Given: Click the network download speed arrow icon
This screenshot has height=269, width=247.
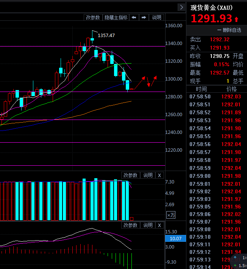Looking at the screenshot, I should click(x=235, y=266).
